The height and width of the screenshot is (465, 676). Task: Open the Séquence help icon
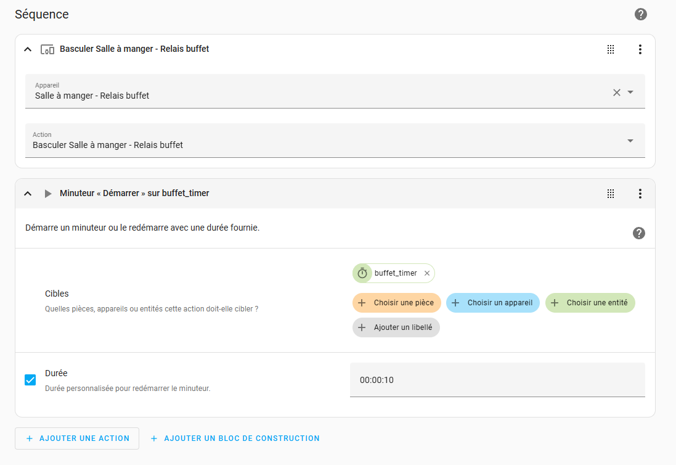[x=641, y=14]
